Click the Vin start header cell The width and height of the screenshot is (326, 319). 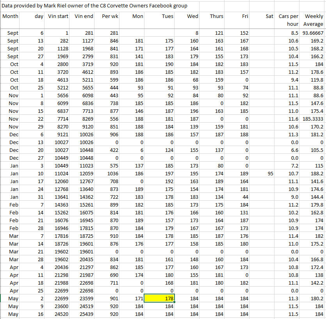58,16
